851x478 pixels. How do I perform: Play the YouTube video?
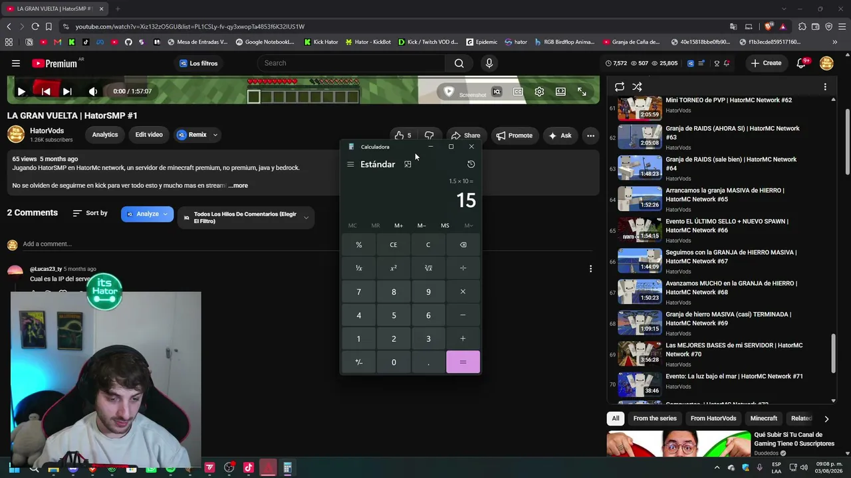[21, 92]
